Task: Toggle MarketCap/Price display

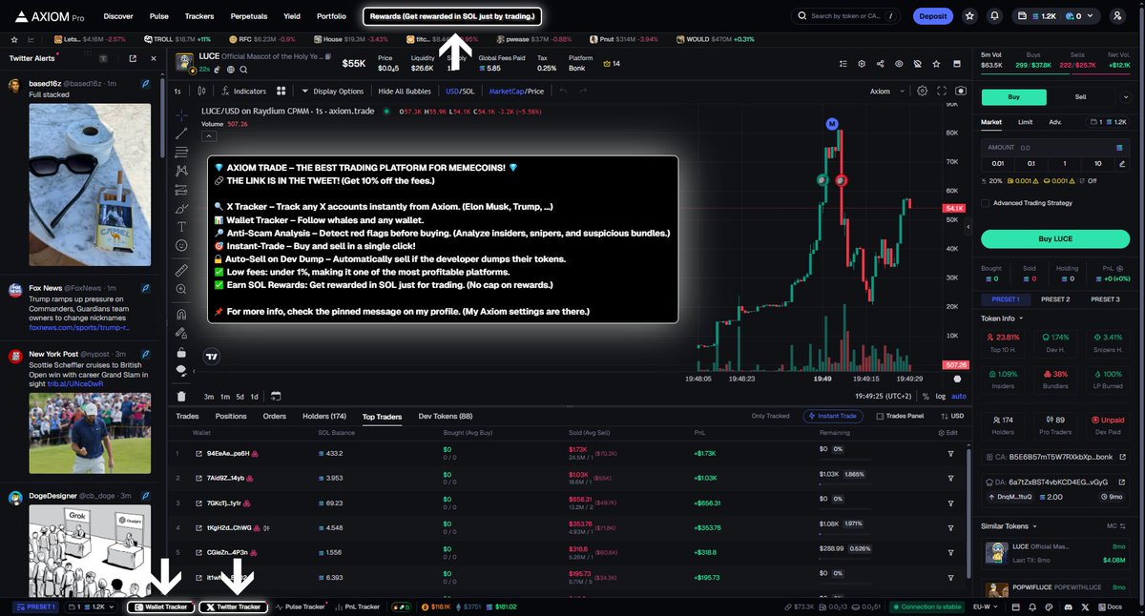Action: coord(516,92)
